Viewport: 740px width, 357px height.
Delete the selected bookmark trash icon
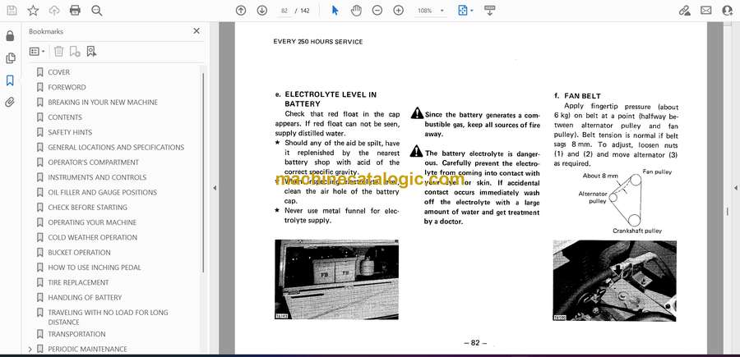coord(58,52)
